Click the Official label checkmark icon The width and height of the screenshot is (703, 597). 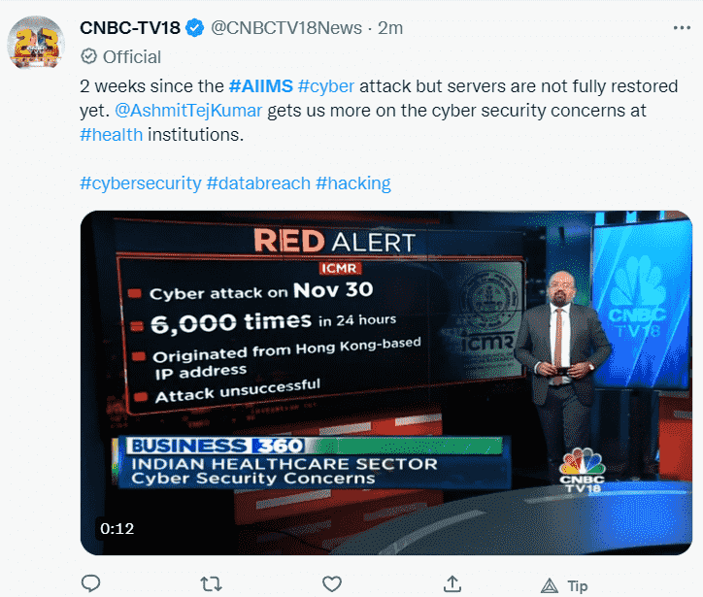click(x=88, y=56)
